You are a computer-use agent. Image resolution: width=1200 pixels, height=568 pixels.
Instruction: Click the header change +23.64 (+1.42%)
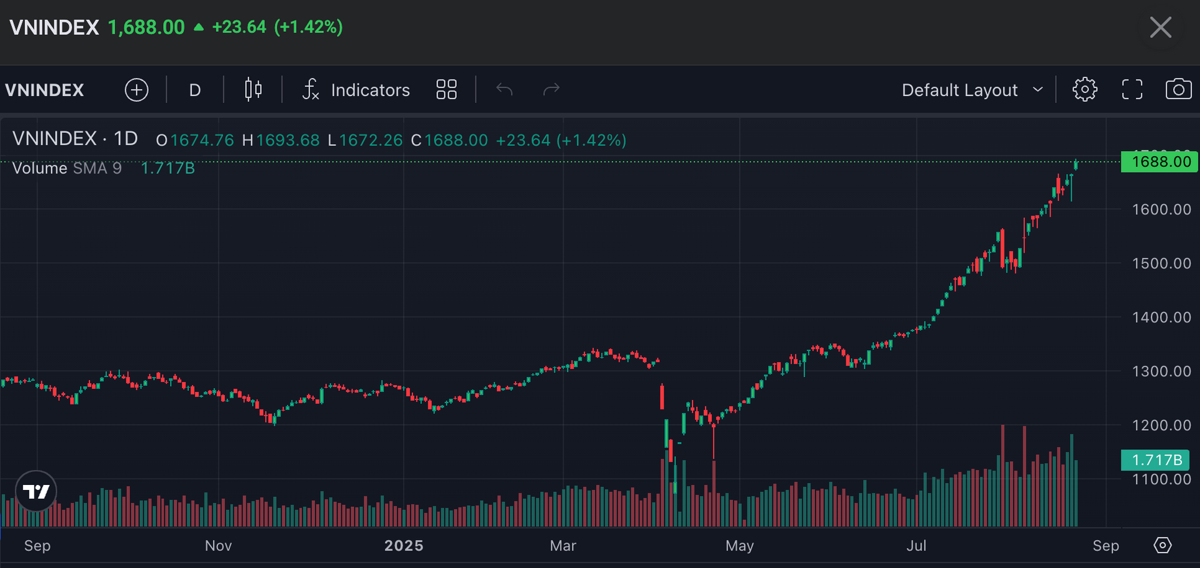point(277,27)
